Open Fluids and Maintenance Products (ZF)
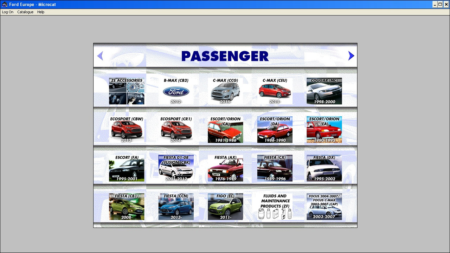This screenshot has height=253, width=450. click(275, 207)
